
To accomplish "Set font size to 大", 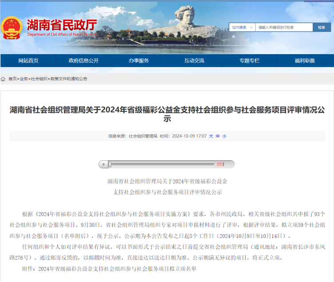I will pos(211,136).
